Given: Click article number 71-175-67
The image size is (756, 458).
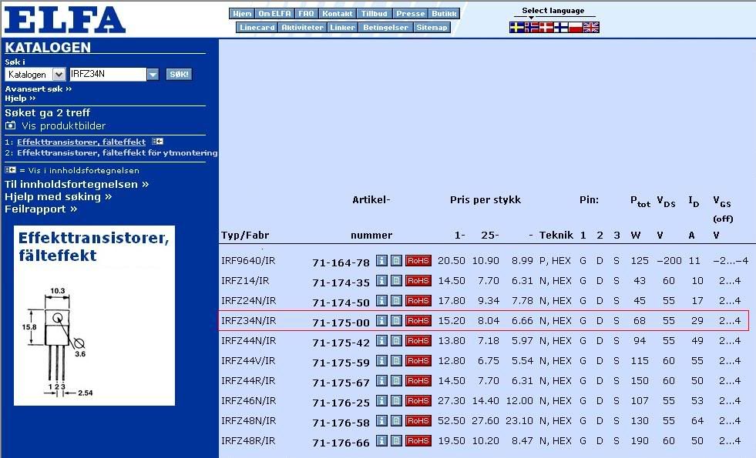Looking at the screenshot, I should [x=341, y=383].
